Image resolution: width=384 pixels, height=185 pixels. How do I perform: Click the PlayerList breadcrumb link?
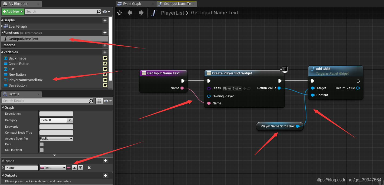tap(172, 13)
